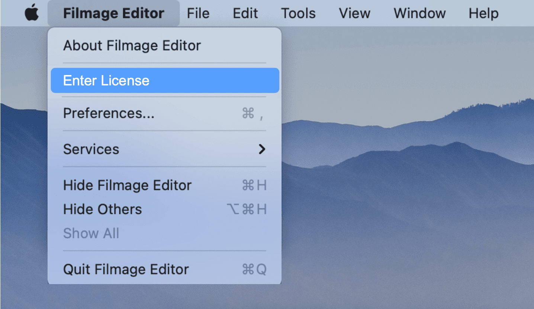Open the Edit menu
The height and width of the screenshot is (309, 534).
point(245,13)
